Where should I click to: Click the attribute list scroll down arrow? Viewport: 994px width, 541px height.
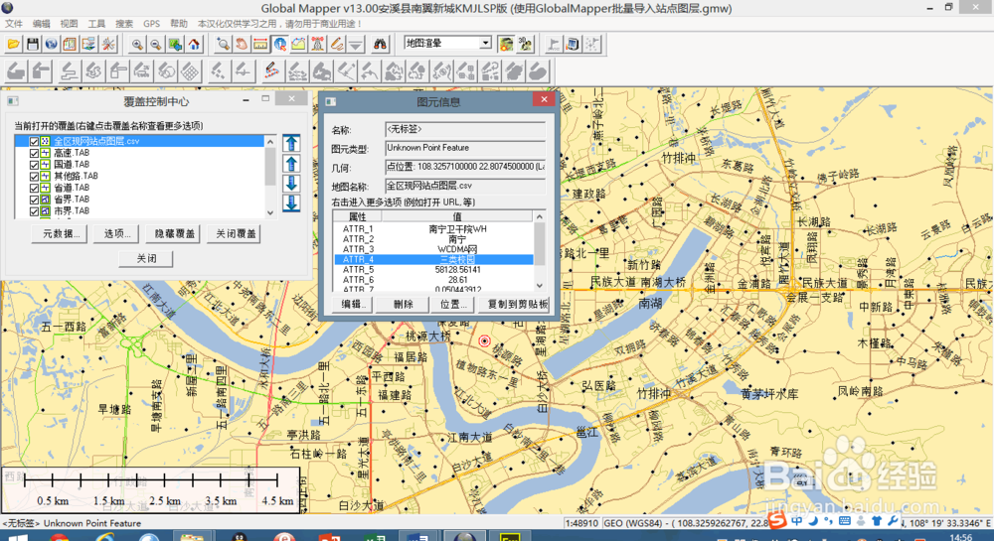pos(540,285)
